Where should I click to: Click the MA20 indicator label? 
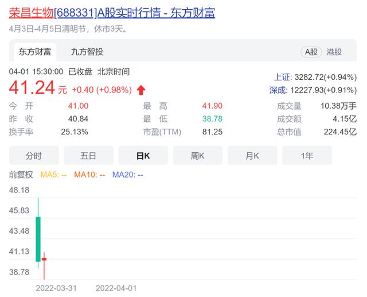[127, 175]
